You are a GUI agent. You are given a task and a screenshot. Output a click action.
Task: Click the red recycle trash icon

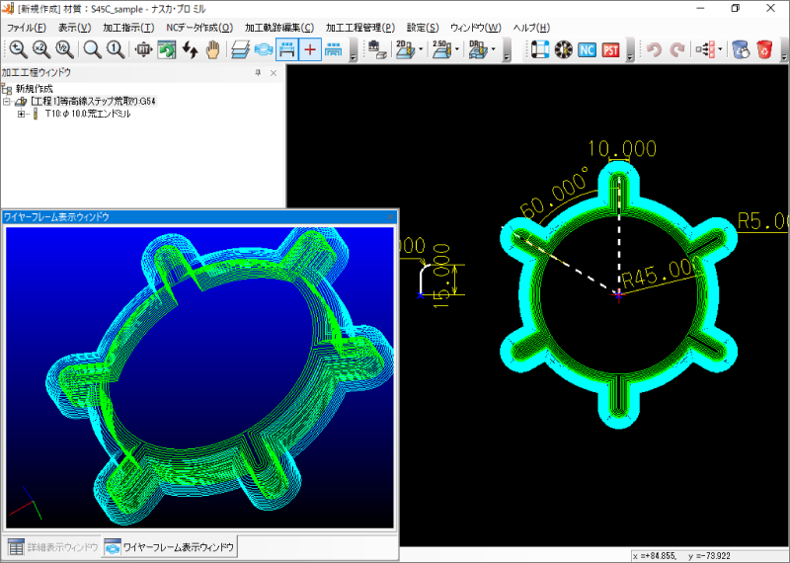coord(764,49)
